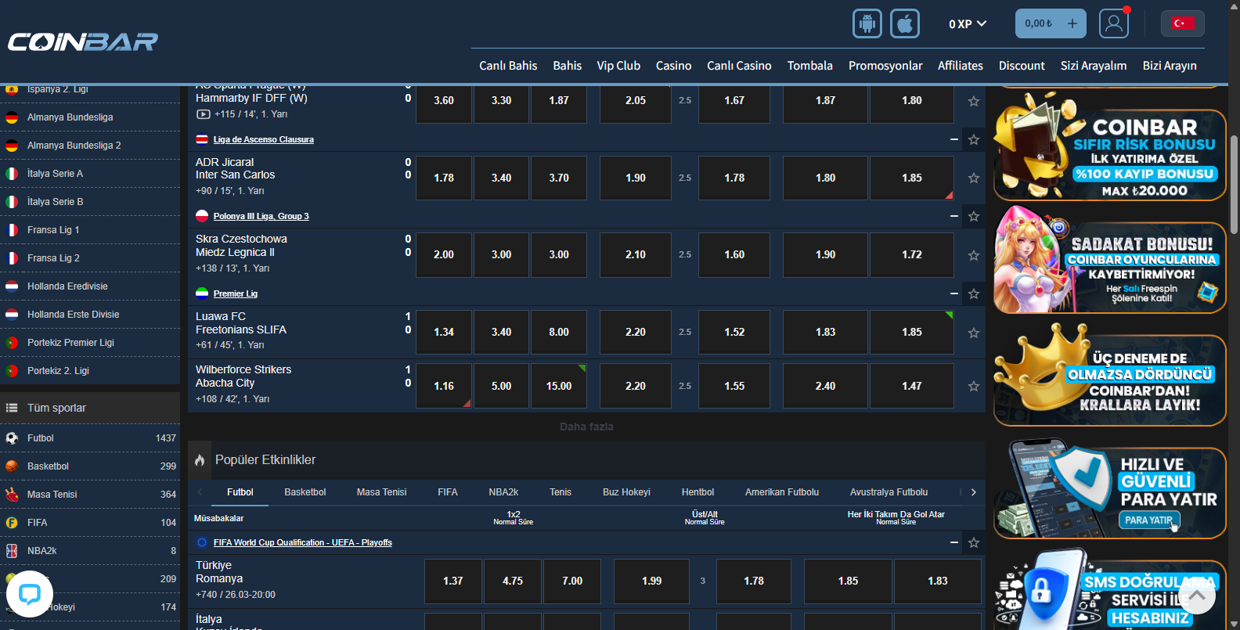Screen dimensions: 1240x630
Task: Collapse the Liga de Ascenso Clausura section
Action: coord(953,139)
